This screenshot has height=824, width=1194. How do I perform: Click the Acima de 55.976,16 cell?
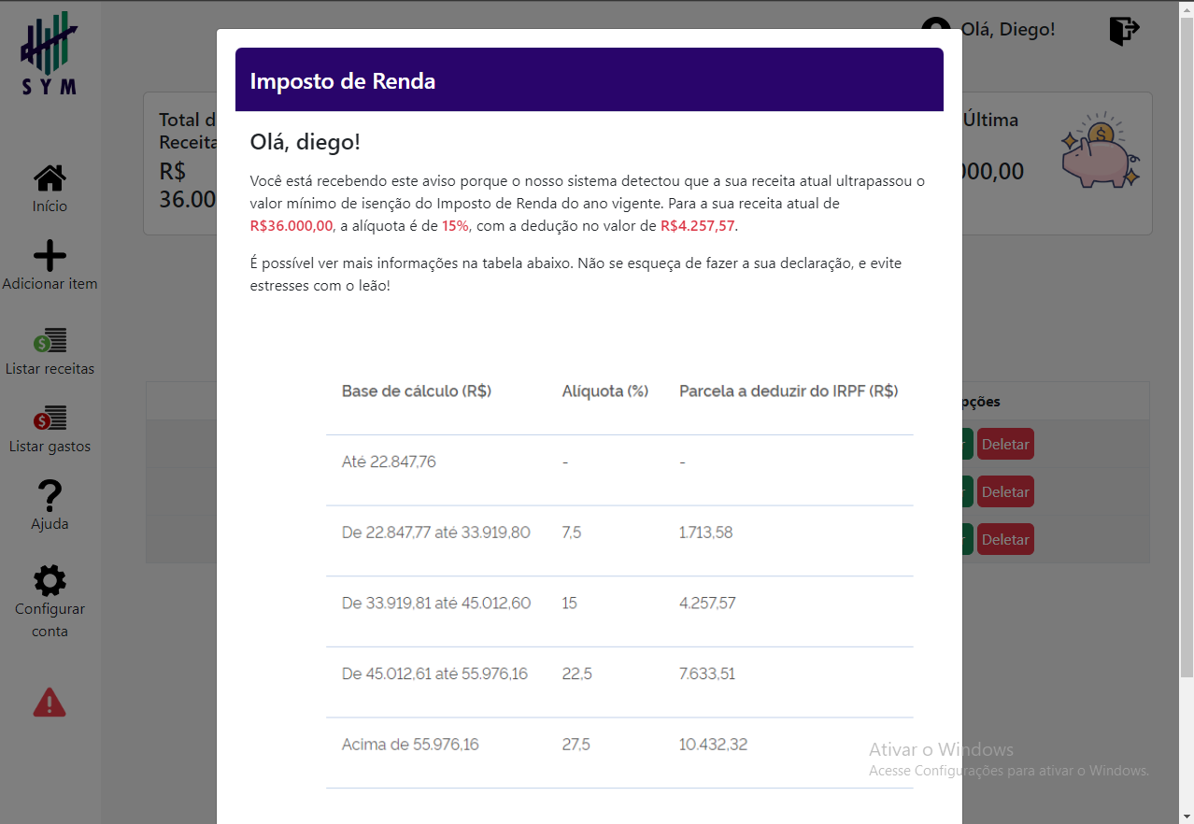pos(410,745)
